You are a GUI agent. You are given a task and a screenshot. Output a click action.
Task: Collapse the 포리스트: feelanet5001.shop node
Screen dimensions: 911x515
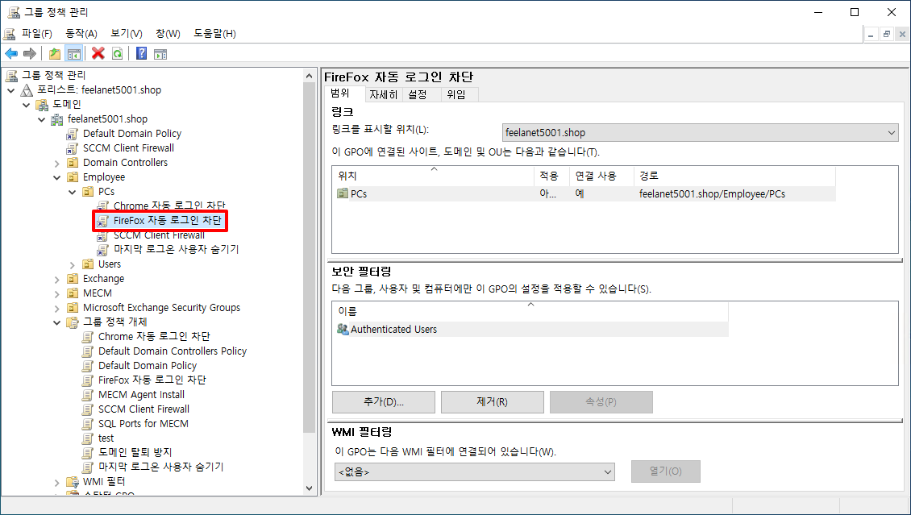tap(11, 90)
